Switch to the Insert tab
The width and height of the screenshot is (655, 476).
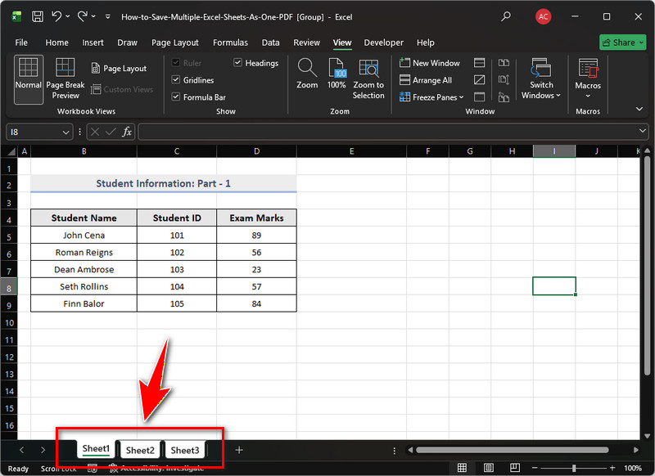pos(93,43)
